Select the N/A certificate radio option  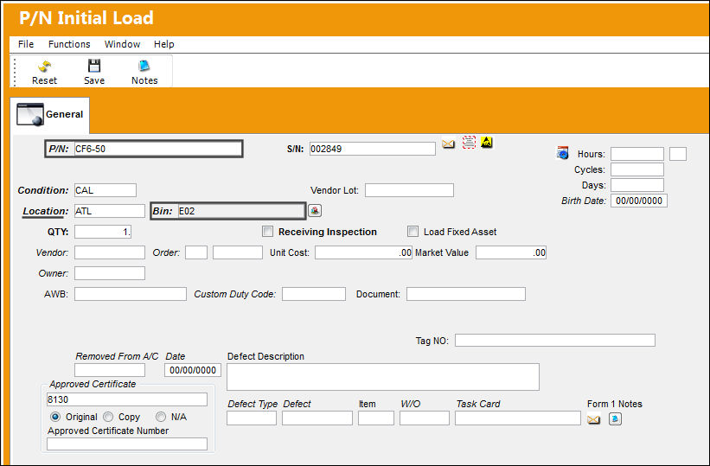coord(161,417)
